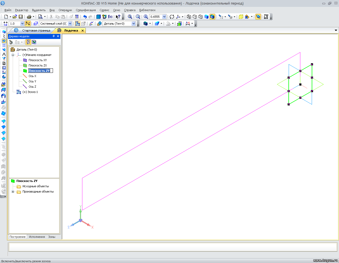Rotate the model with the circular arrows icon
This screenshot has height=263, width=339.
coord(172,17)
